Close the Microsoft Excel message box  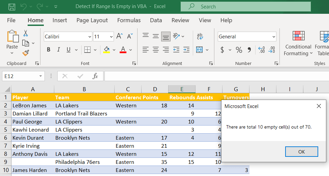click(x=319, y=106)
